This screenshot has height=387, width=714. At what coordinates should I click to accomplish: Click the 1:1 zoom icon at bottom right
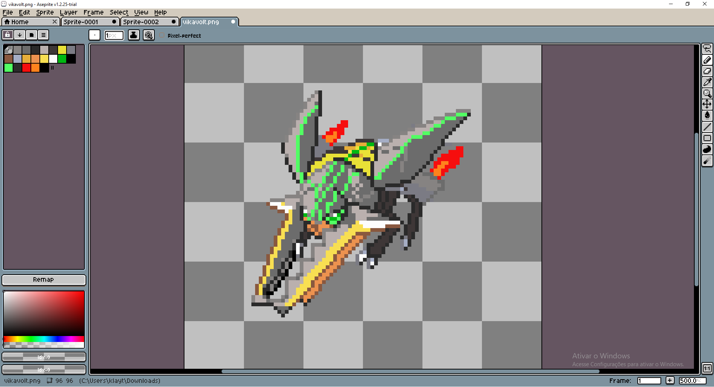click(707, 368)
